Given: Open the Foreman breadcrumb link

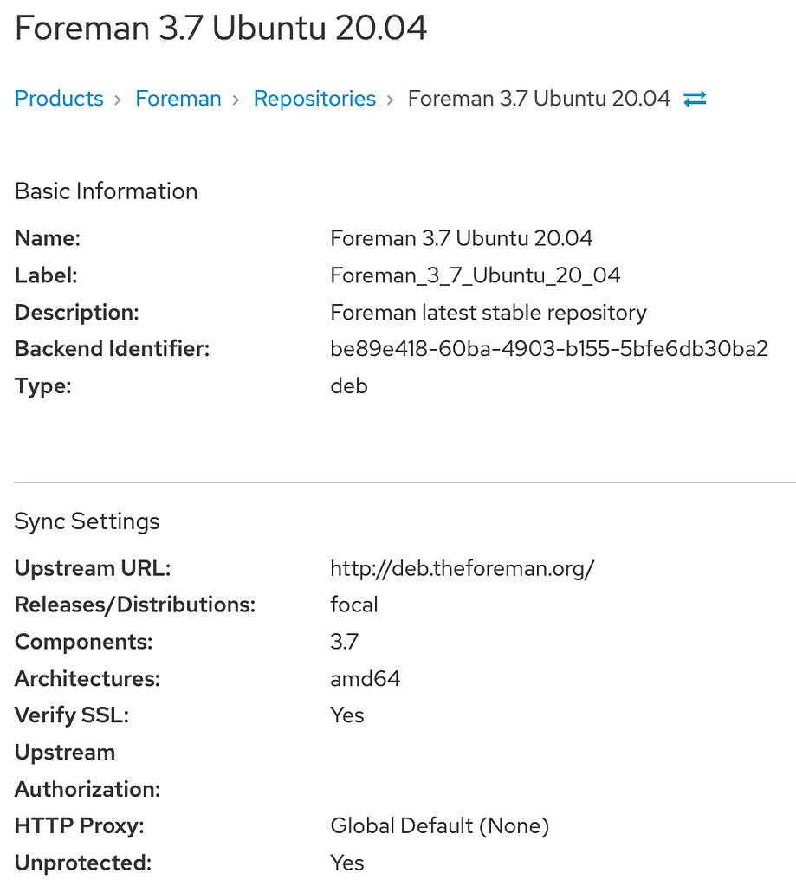Looking at the screenshot, I should point(178,99).
